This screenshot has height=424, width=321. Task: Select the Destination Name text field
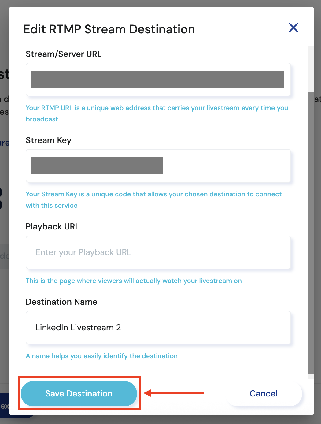(x=158, y=328)
